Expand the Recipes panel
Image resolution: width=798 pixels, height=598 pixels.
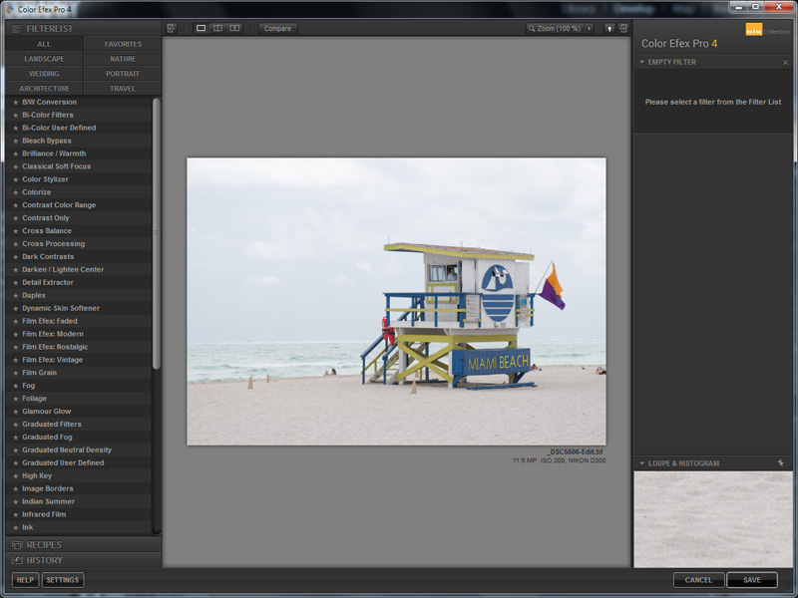pyautogui.click(x=84, y=544)
